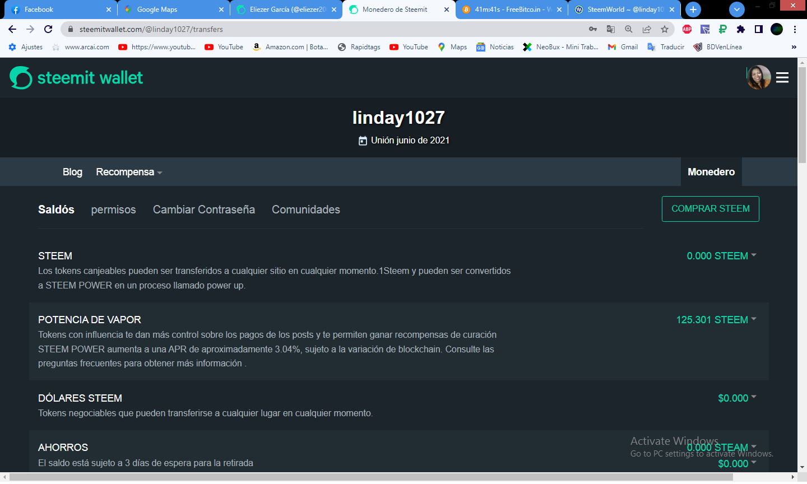807x484 pixels.
Task: Expand the Ahorros 0.000 STEAM dropdown
Action: (722, 448)
